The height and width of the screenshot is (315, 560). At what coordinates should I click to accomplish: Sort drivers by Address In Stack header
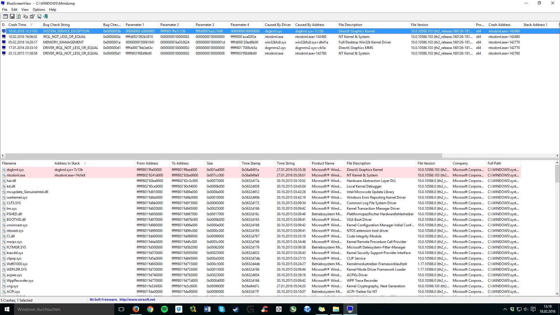coord(67,163)
